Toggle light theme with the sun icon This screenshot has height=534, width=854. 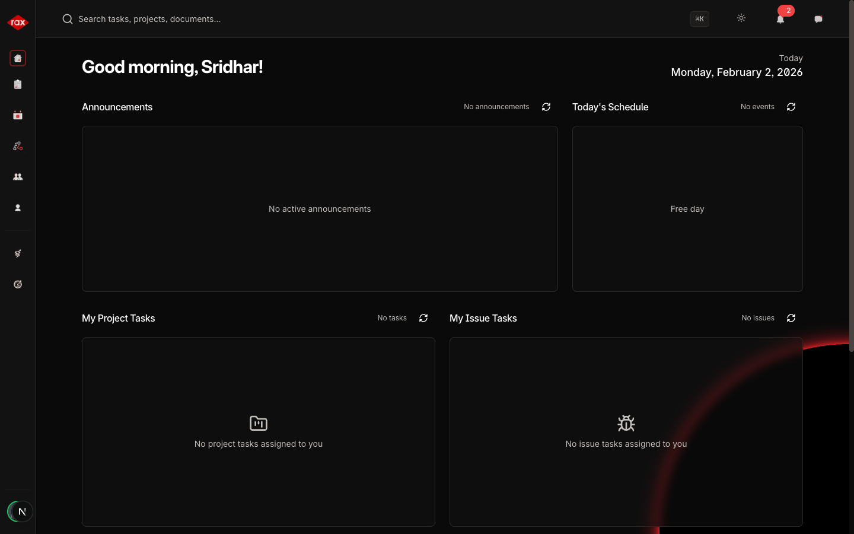[741, 18]
